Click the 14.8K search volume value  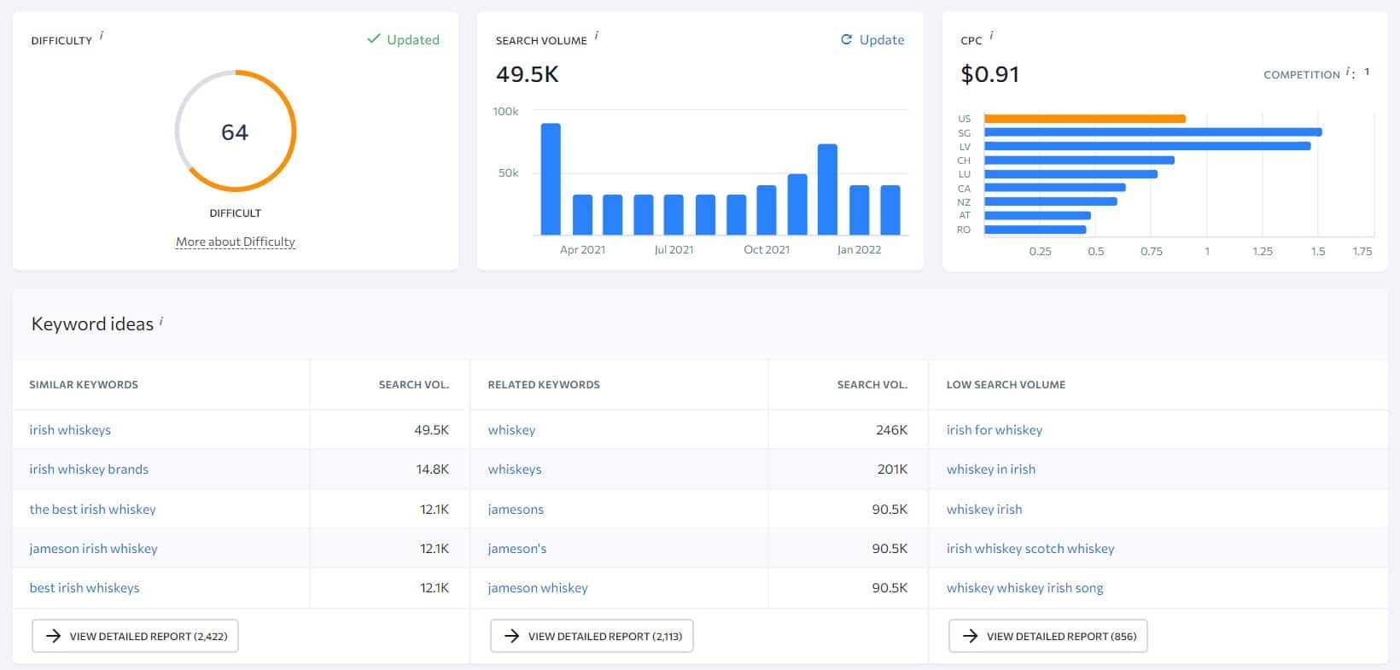(433, 469)
